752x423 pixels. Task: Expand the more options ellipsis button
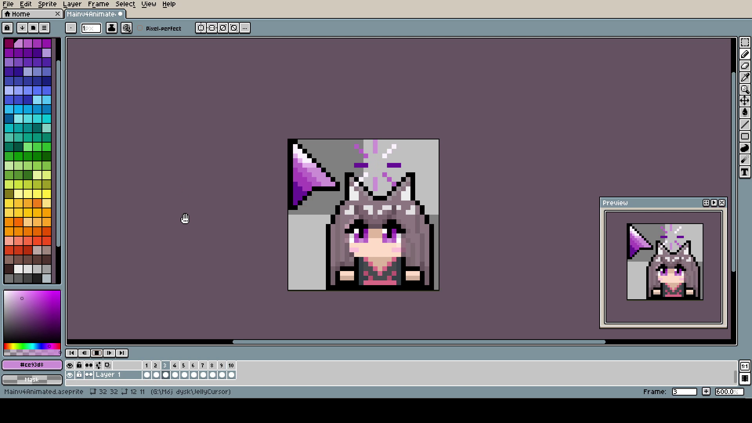(x=245, y=28)
